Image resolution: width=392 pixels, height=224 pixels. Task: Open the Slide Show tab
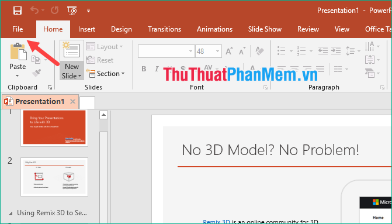tap(265, 29)
